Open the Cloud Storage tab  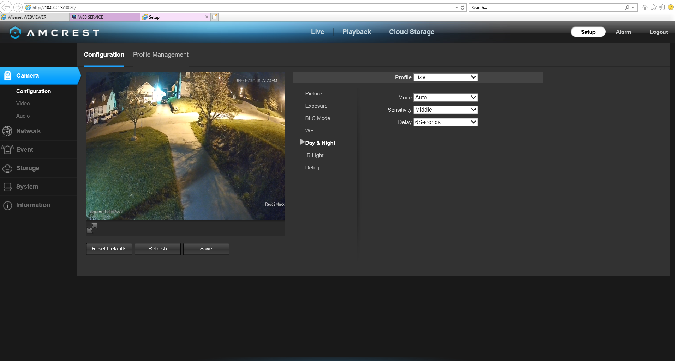[x=412, y=32]
